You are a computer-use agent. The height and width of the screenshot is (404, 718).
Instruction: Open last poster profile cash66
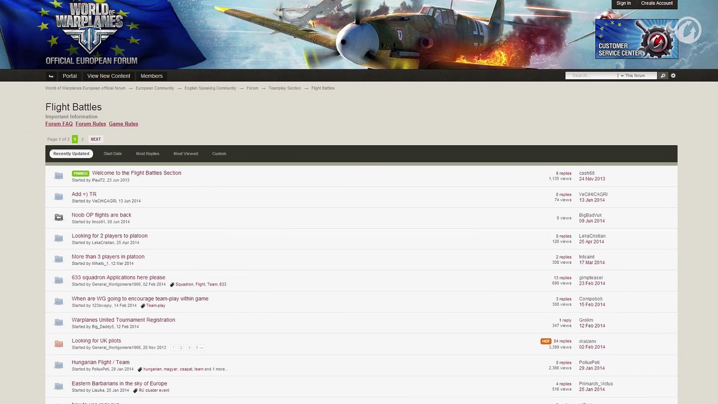[587, 173]
